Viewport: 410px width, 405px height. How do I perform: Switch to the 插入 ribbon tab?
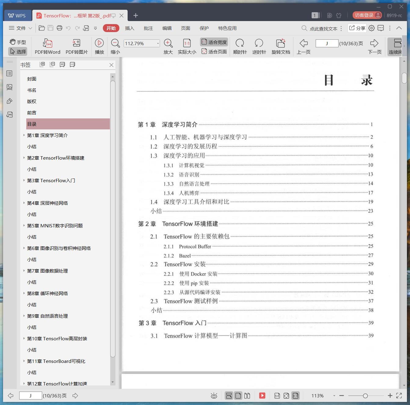coord(130,28)
